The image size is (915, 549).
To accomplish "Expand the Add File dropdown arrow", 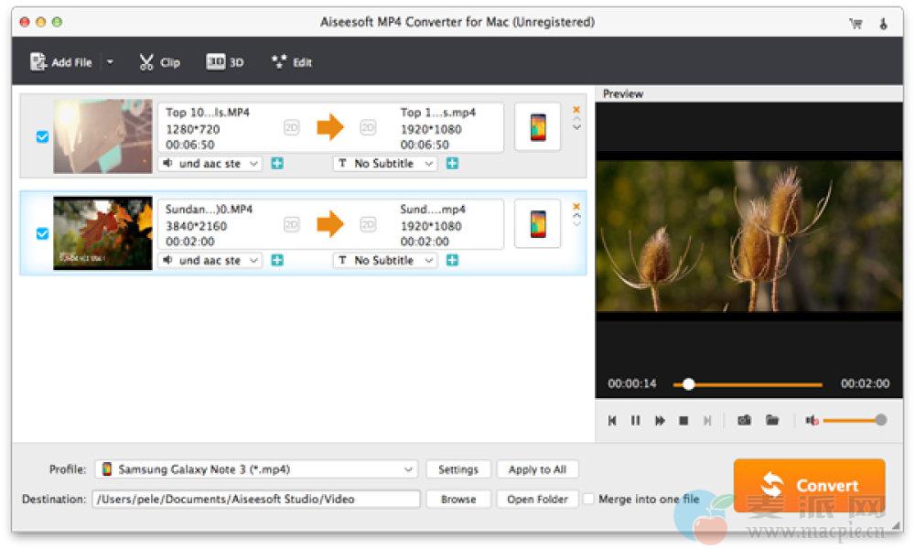I will tap(111, 62).
